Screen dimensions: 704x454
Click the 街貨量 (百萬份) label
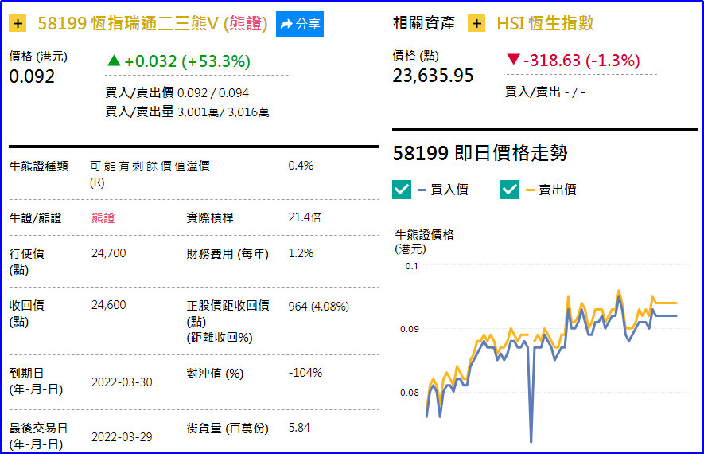[228, 429]
